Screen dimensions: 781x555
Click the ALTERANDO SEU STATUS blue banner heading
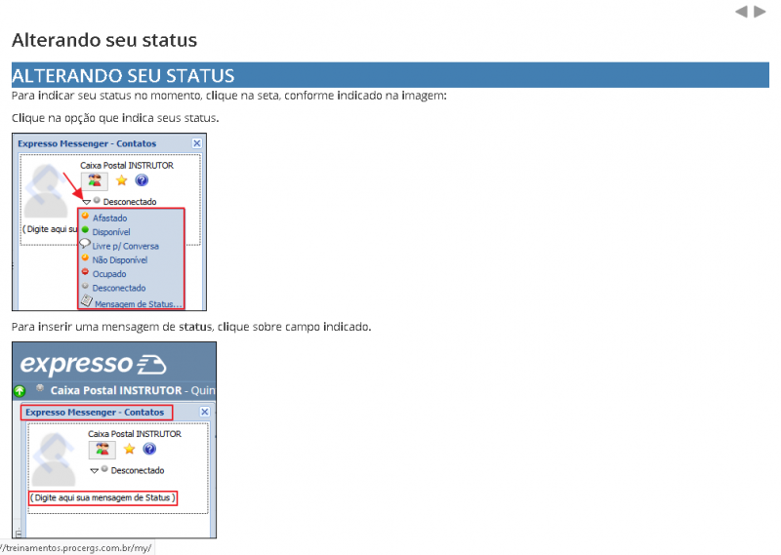click(390, 75)
